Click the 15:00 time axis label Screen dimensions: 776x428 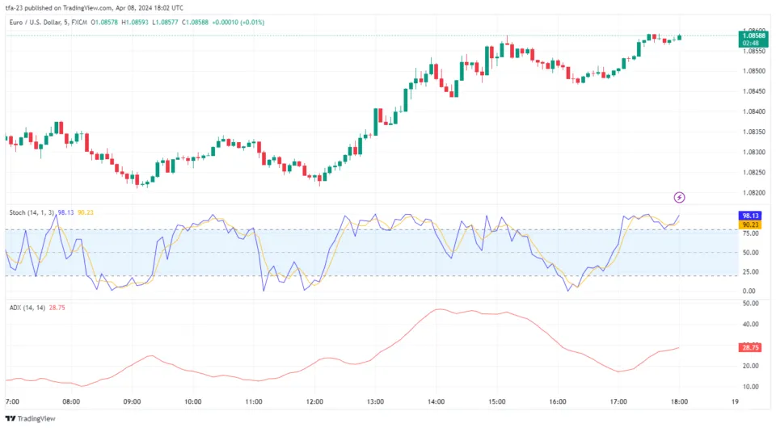(x=497, y=401)
